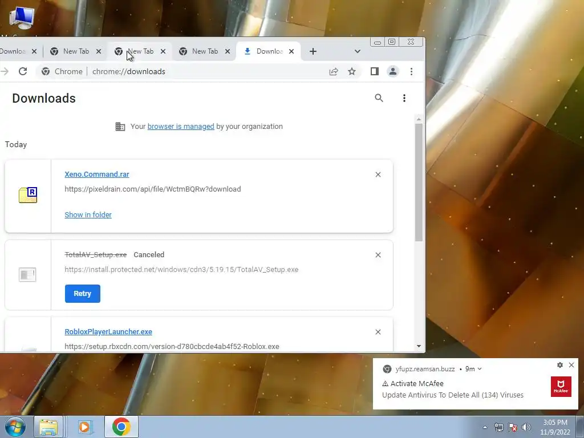Viewport: 584px width, 438px height.
Task: Open the Action Center flag tray icon
Action: pyautogui.click(x=513, y=427)
